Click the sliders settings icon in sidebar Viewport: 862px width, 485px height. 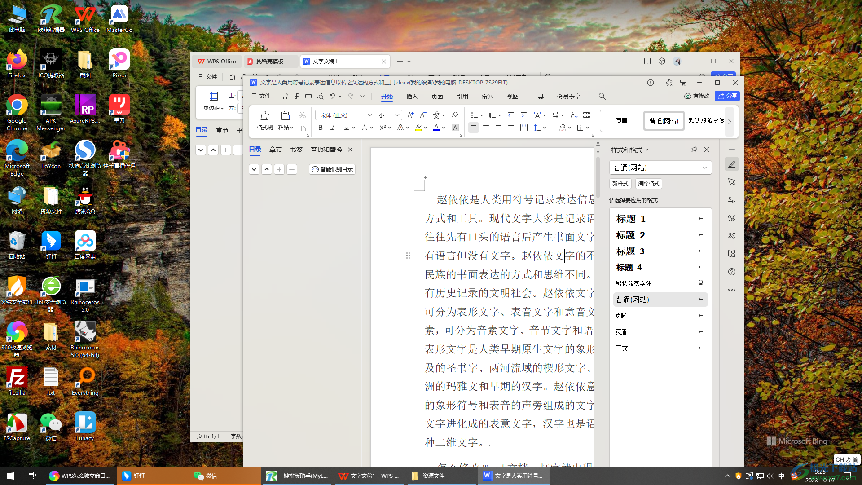732,200
